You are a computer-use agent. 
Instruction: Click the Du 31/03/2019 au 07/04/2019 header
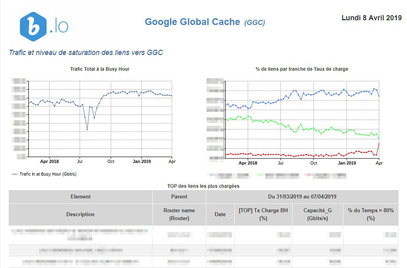(302, 197)
